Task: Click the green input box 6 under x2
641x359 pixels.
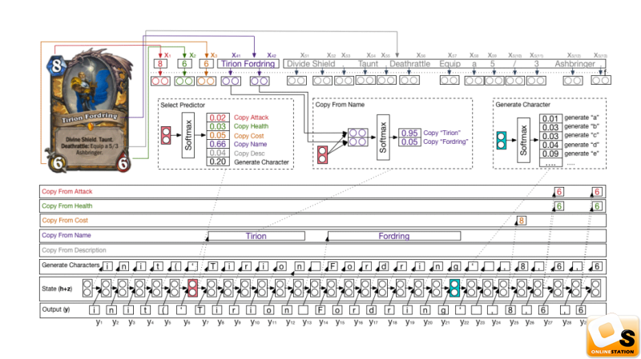Action: 184,64
